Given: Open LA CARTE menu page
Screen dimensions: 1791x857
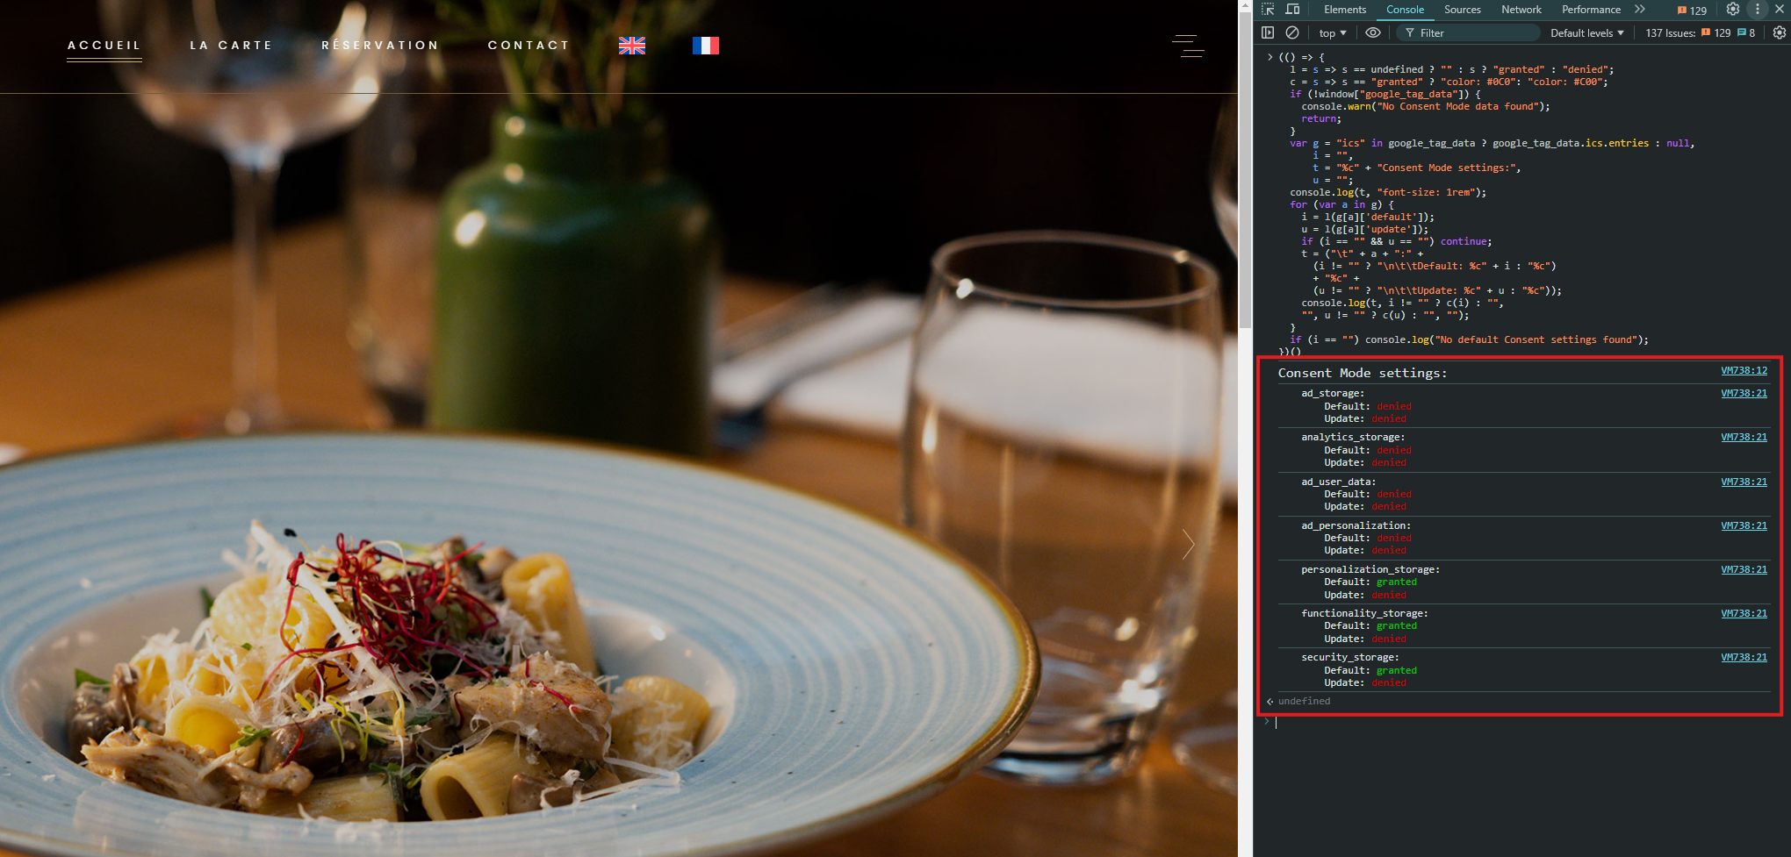Looking at the screenshot, I should (231, 46).
